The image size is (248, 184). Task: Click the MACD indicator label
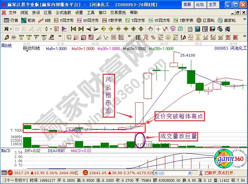point(6,151)
